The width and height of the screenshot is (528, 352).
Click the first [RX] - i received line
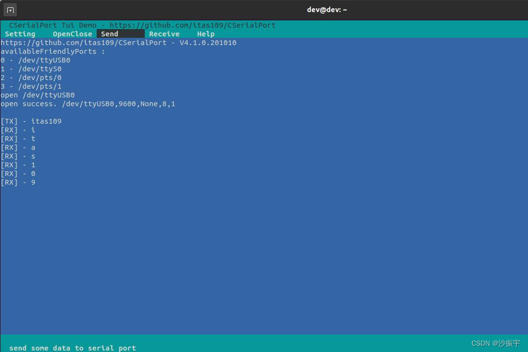pos(18,130)
